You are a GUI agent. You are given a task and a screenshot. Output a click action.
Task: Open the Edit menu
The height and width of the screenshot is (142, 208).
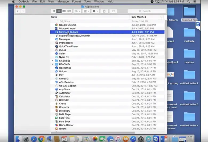coord(42,1)
